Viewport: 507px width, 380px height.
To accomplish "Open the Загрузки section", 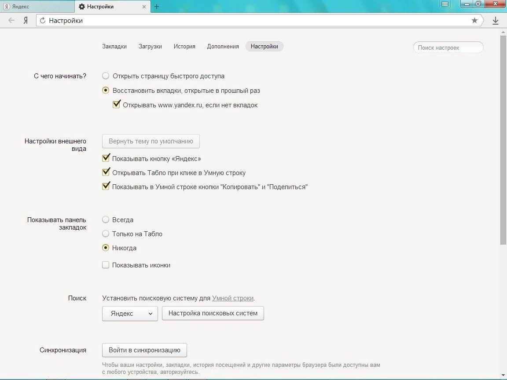I will click(151, 47).
